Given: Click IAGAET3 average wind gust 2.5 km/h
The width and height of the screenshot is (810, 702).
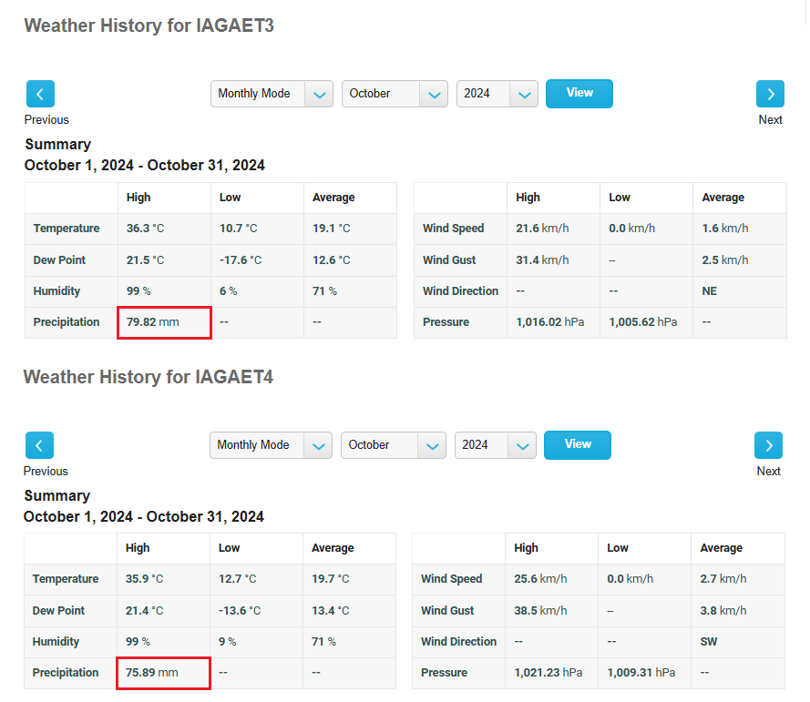Looking at the screenshot, I should 725,260.
